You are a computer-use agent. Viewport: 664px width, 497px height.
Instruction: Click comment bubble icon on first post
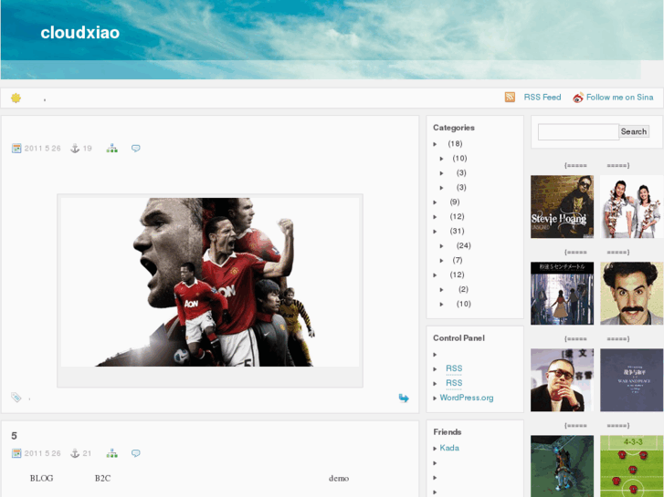pos(135,149)
